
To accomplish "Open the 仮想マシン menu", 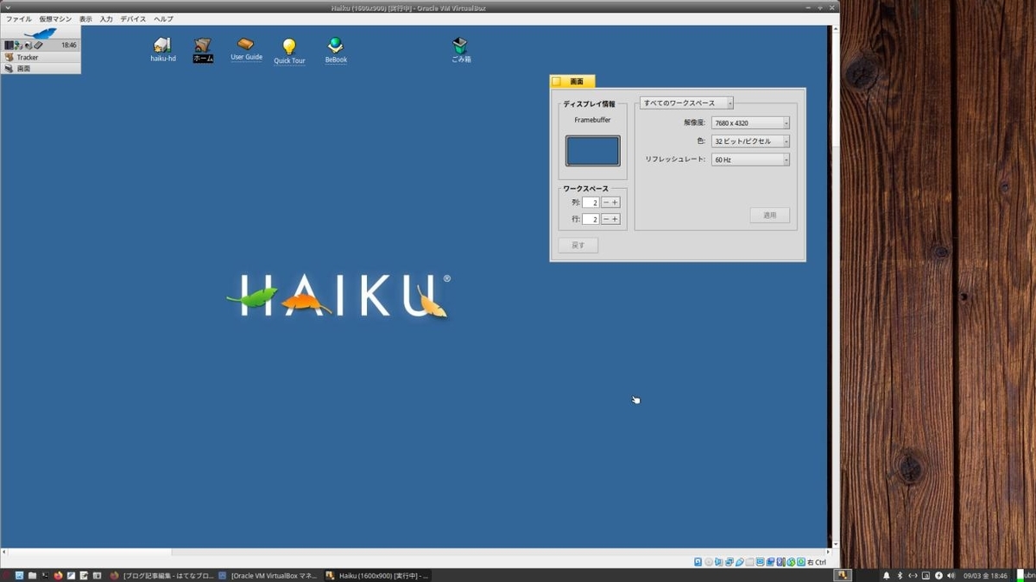I will click(x=55, y=19).
